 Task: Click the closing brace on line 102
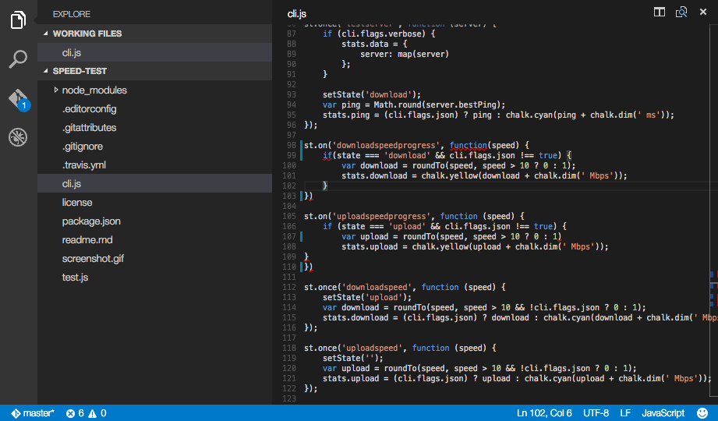[x=325, y=186]
